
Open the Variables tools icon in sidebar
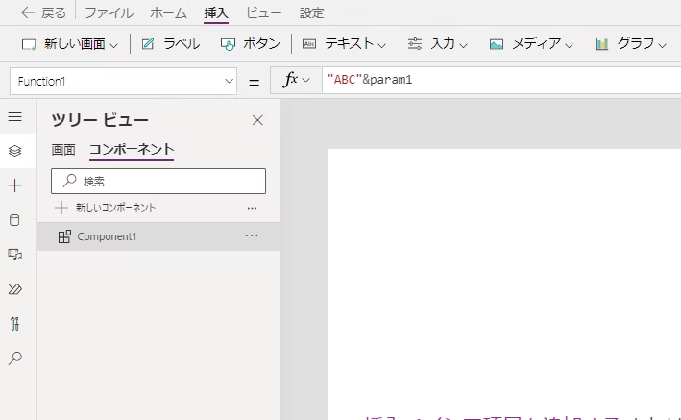tap(14, 323)
